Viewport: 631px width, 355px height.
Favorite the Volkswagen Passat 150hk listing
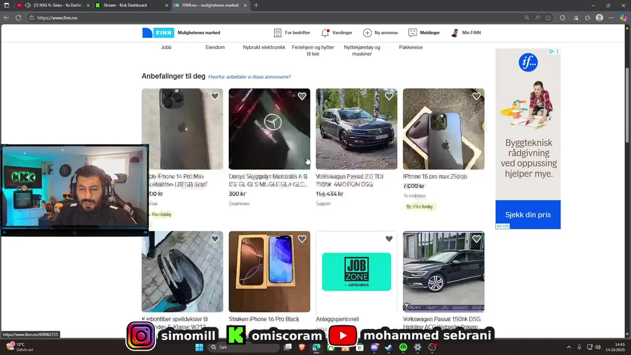[x=476, y=239]
